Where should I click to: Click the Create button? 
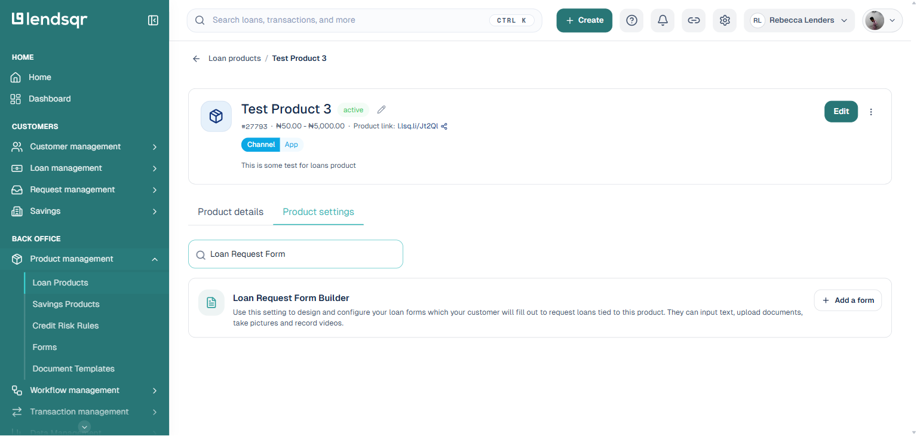[x=584, y=20]
